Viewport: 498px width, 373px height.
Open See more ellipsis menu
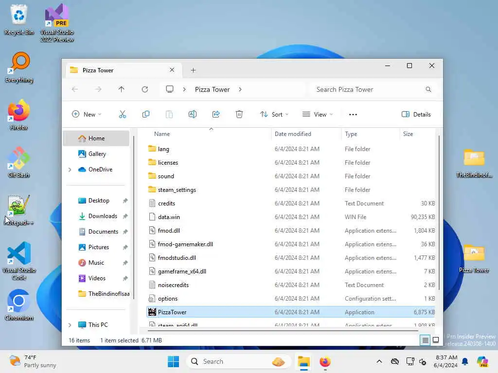[x=353, y=115]
